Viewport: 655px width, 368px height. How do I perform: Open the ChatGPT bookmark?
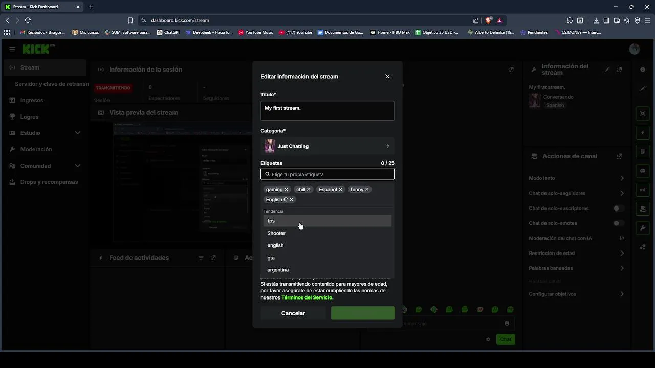click(x=168, y=32)
